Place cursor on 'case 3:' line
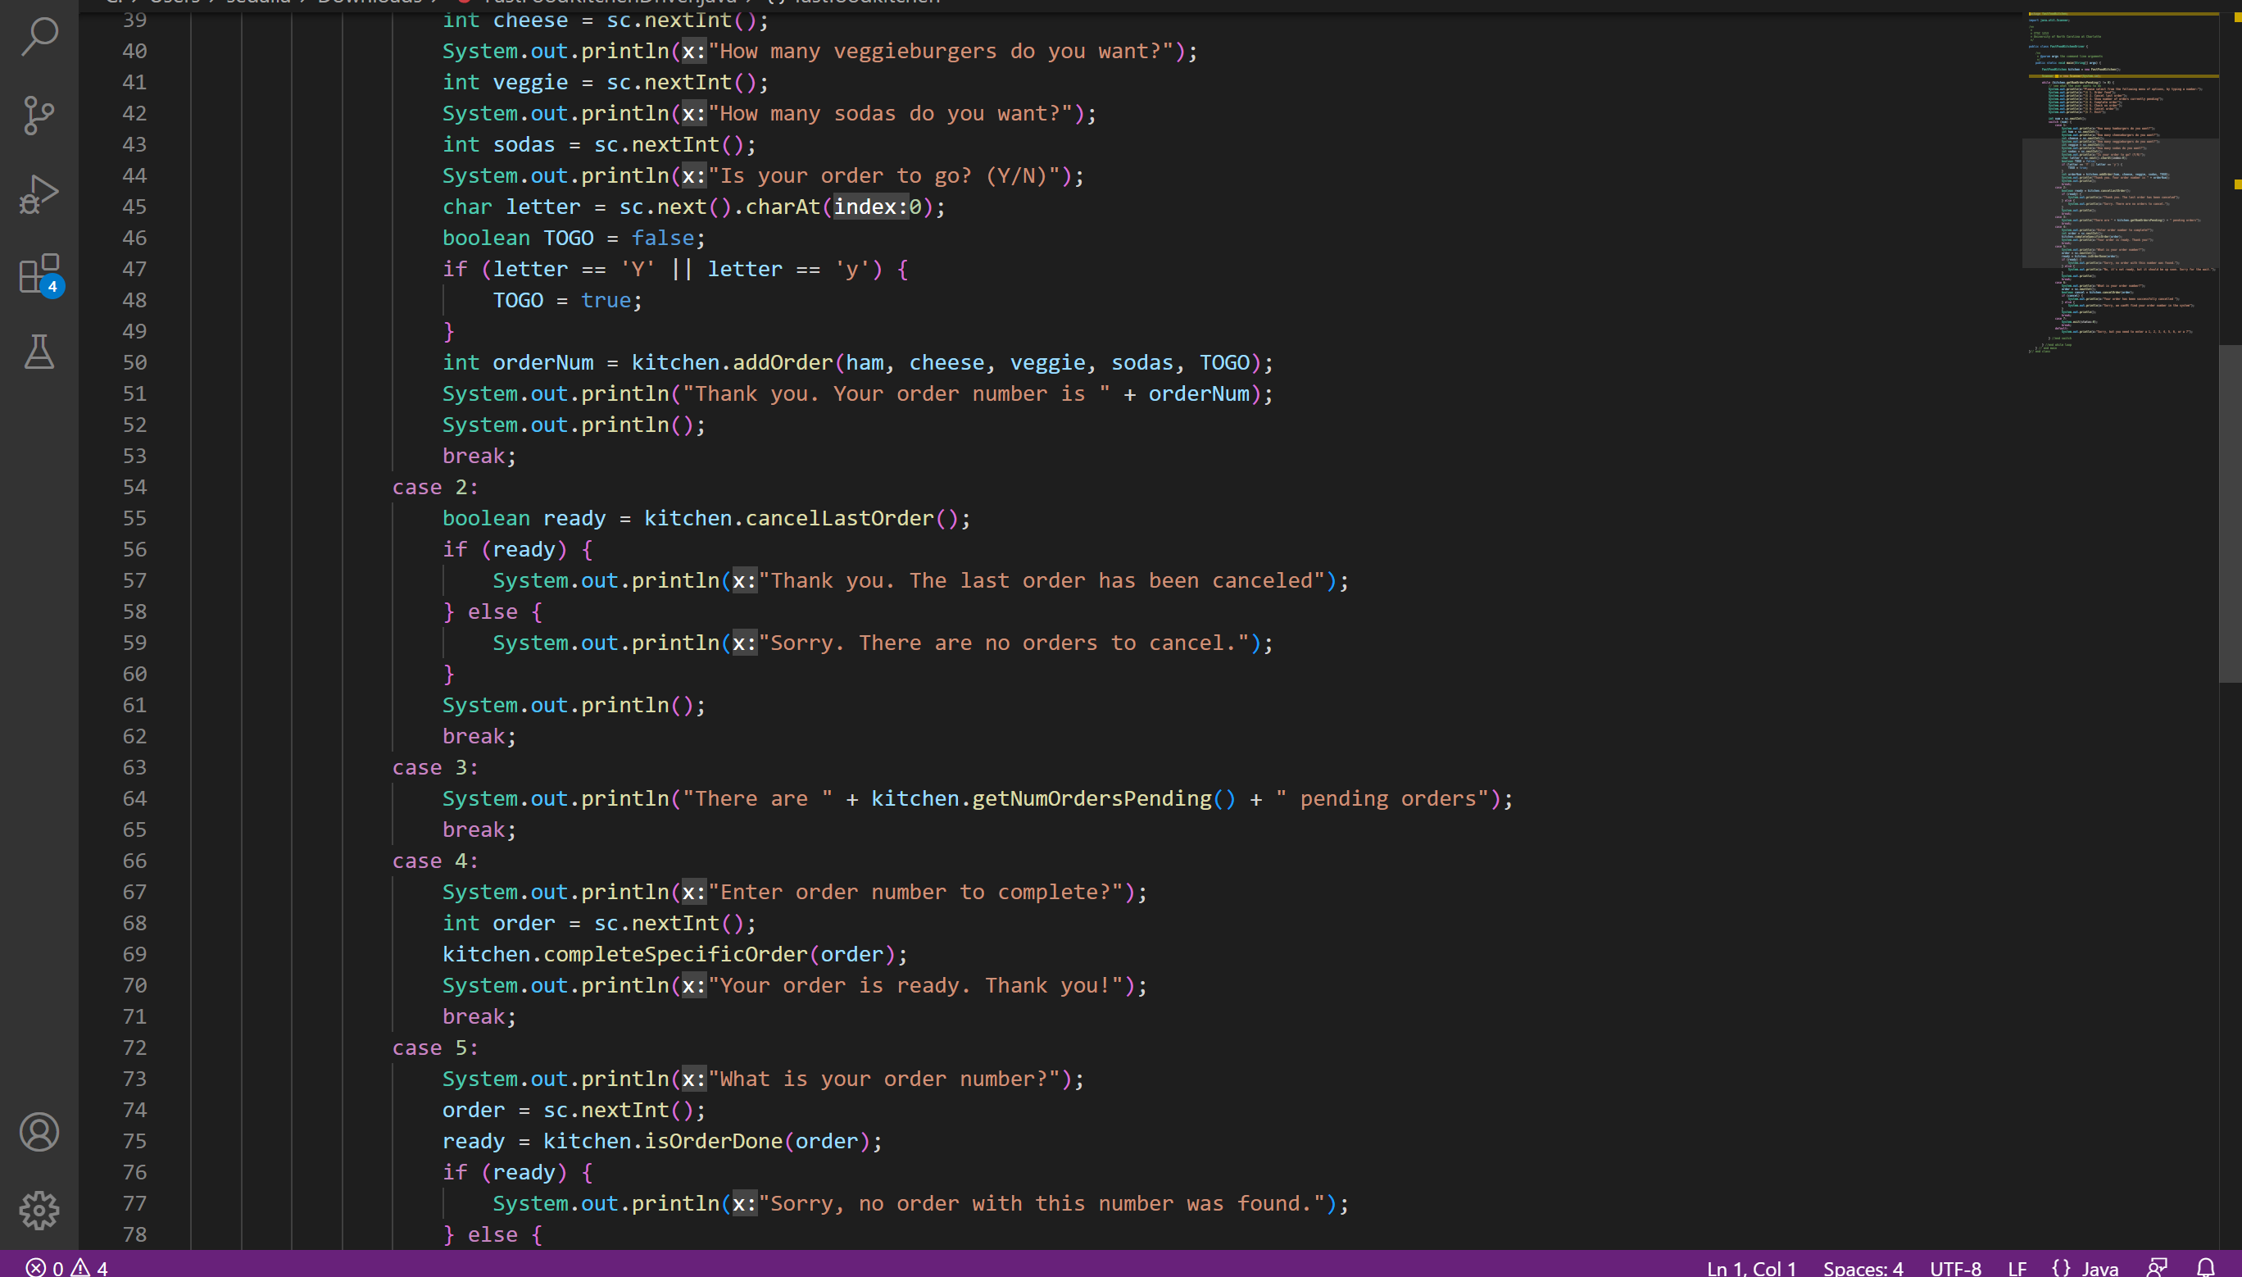The image size is (2242, 1277). (x=435, y=767)
